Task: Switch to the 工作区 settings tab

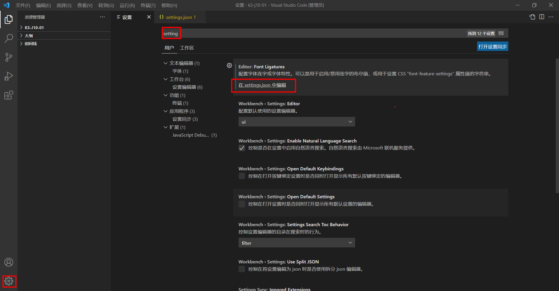Action: (187, 48)
